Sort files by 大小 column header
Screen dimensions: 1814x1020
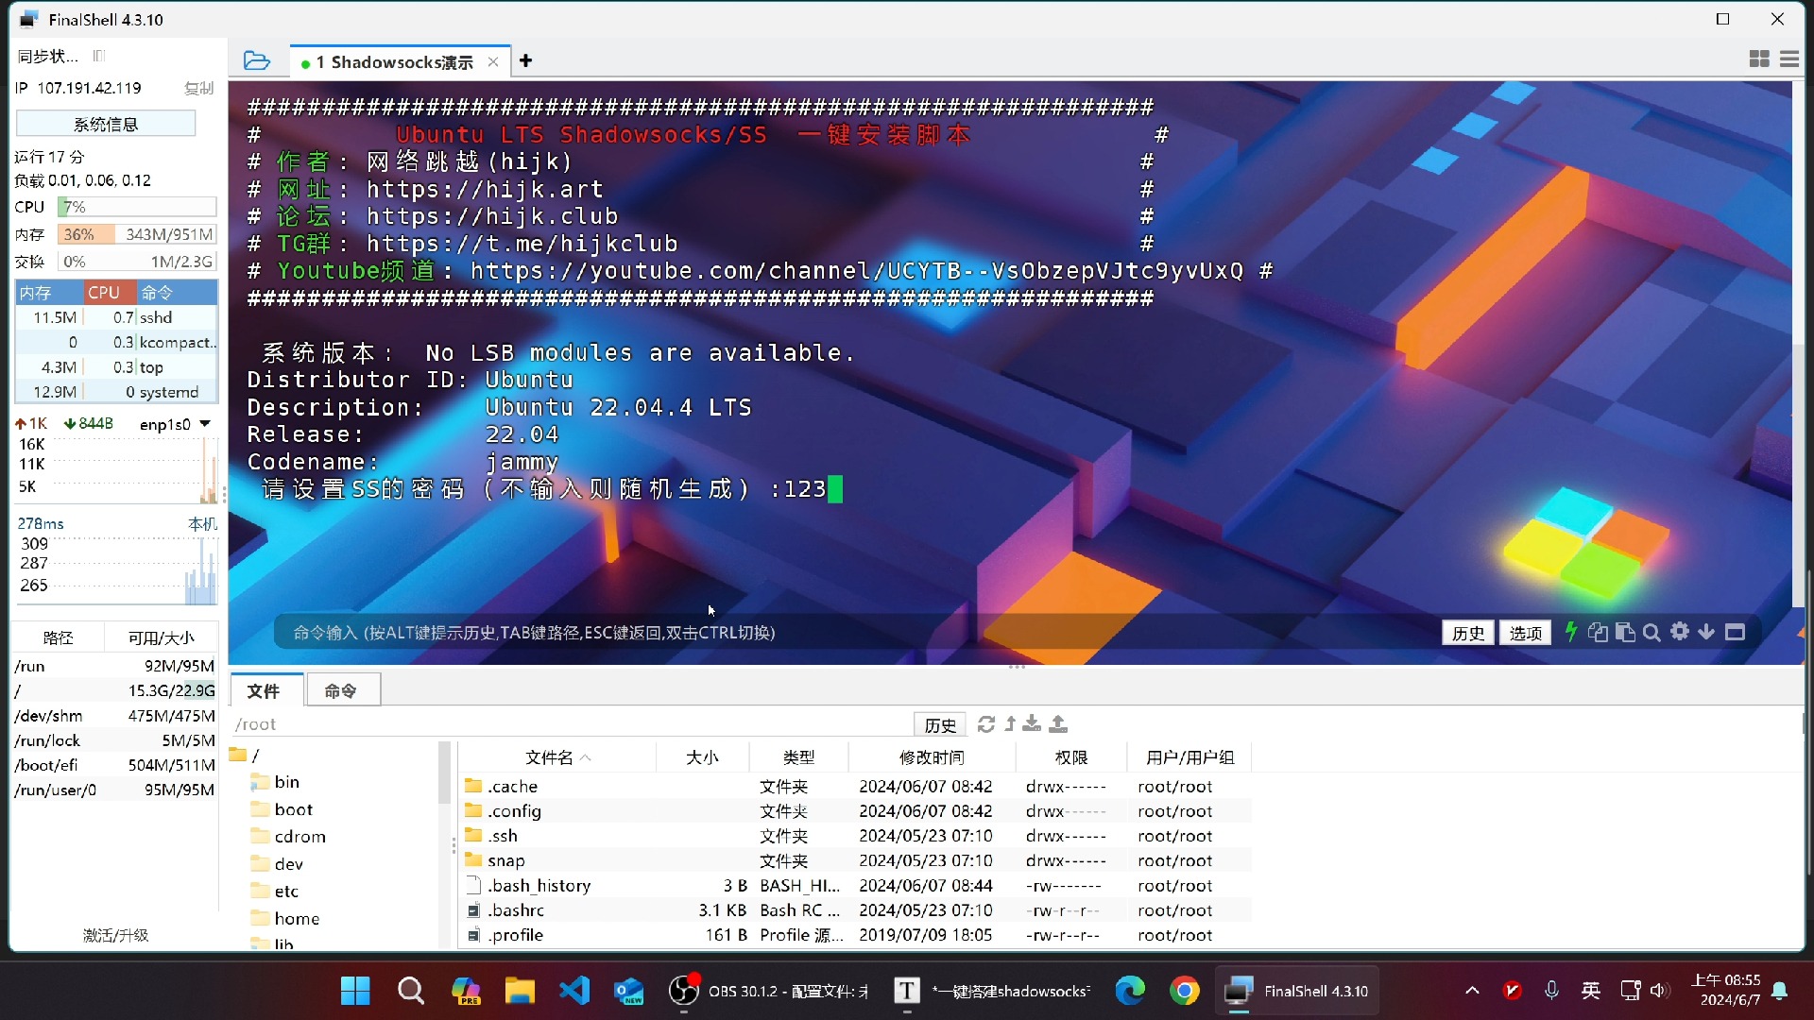[702, 757]
